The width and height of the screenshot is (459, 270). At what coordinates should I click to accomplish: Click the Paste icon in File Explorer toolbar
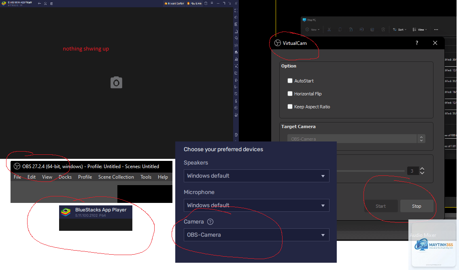pos(351,30)
